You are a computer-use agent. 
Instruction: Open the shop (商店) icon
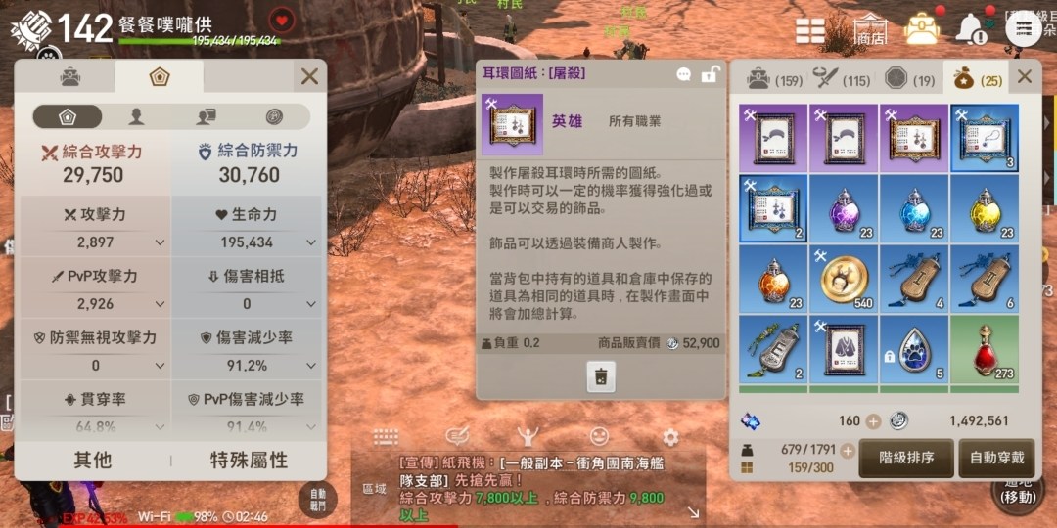(870, 28)
